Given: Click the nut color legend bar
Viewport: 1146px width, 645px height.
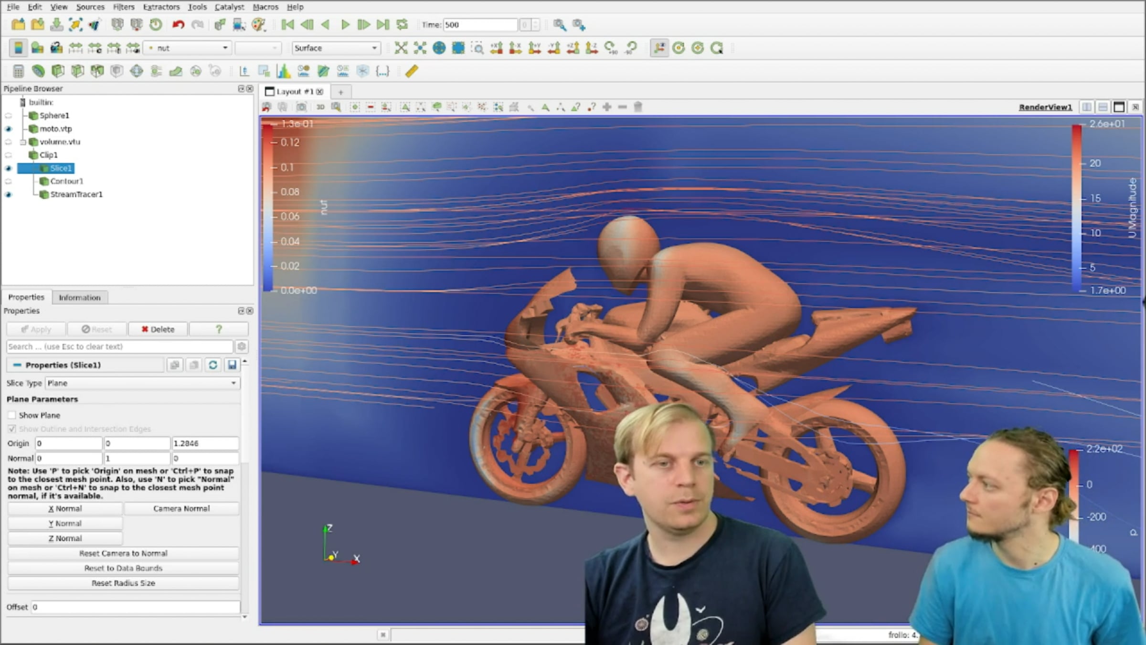Looking at the screenshot, I should click(268, 207).
